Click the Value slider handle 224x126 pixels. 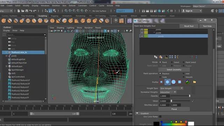171,101
